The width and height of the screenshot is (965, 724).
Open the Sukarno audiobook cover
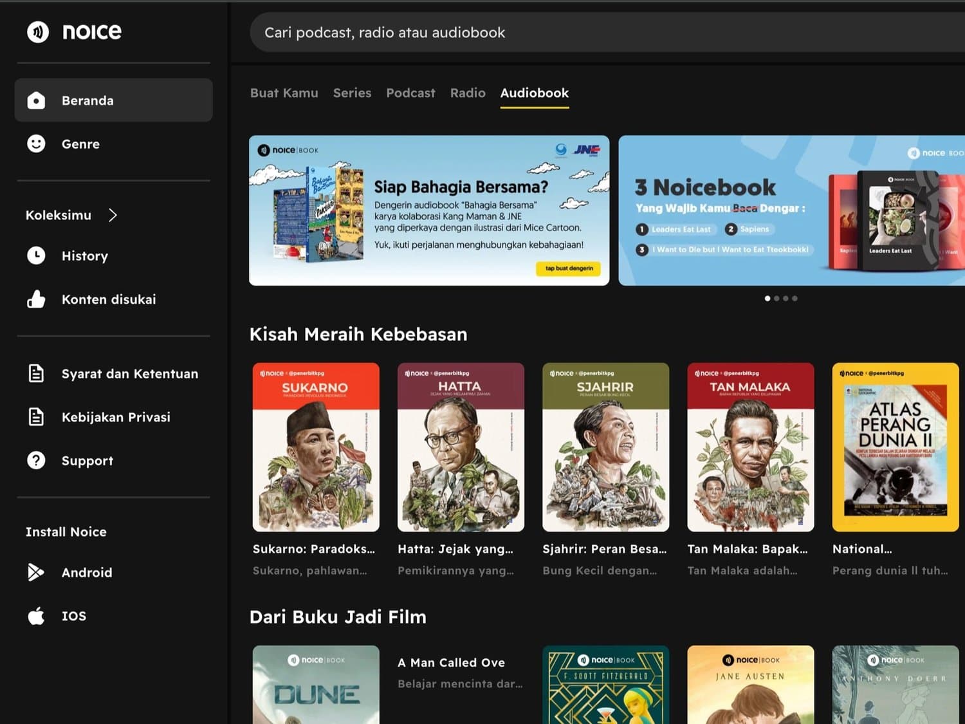click(x=316, y=447)
